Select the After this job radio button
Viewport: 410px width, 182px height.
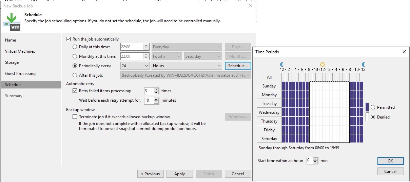[75, 75]
